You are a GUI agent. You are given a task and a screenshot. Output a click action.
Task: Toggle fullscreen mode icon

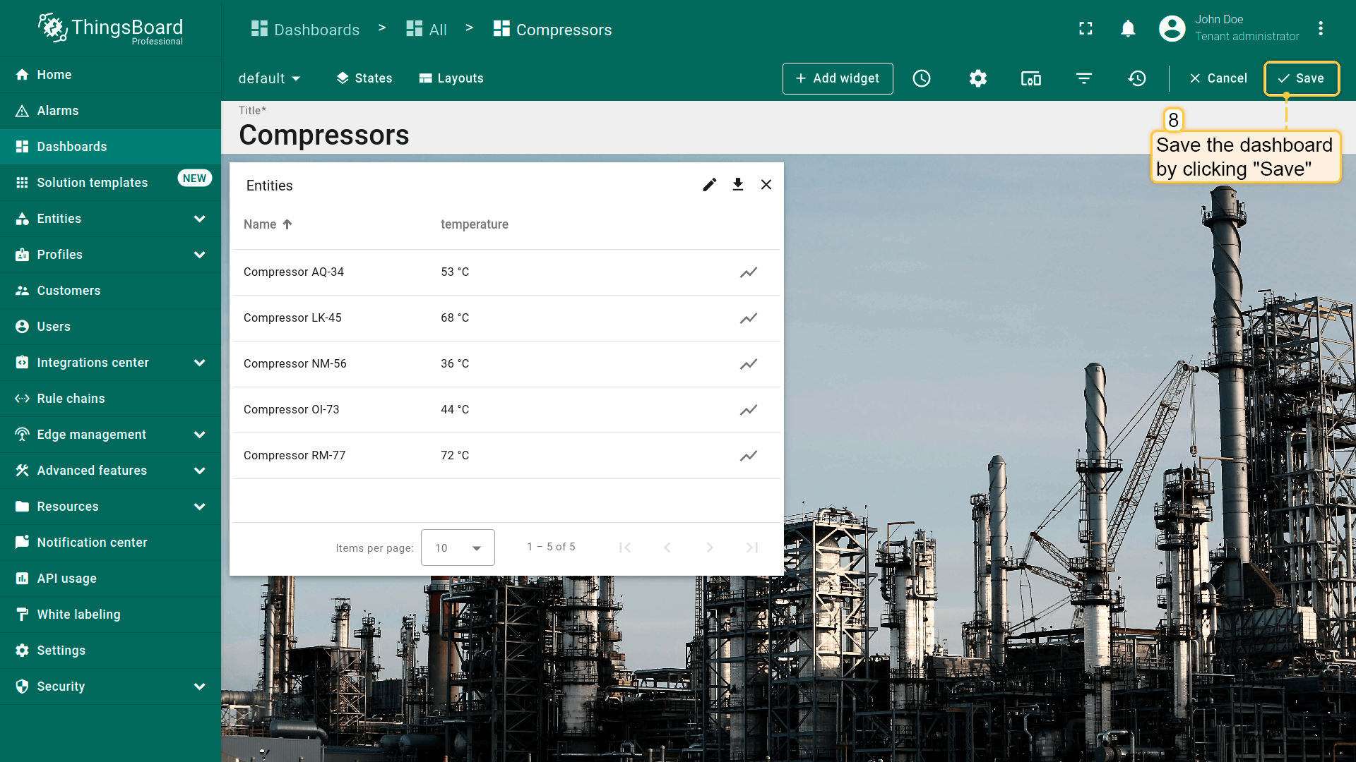pyautogui.click(x=1086, y=28)
